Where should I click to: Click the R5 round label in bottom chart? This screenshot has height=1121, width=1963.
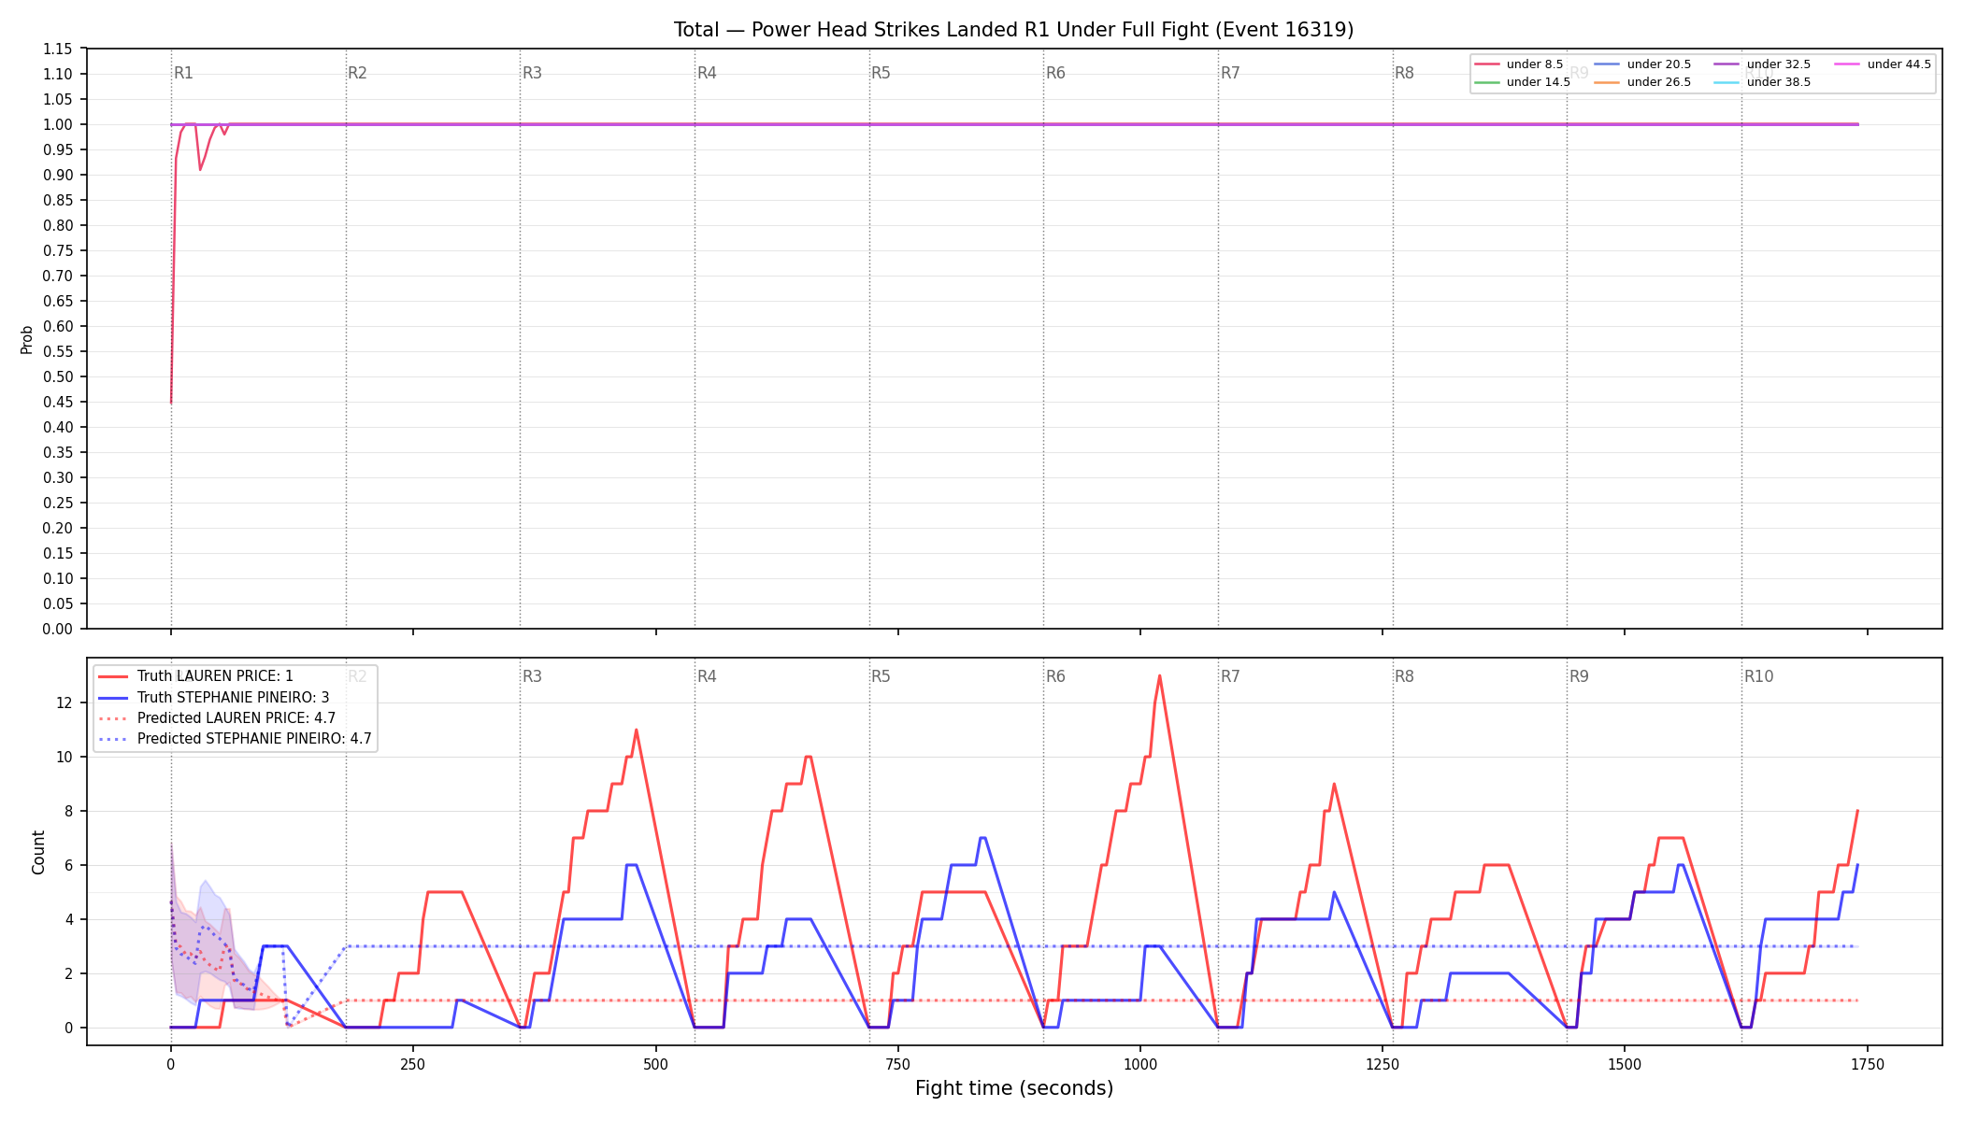click(881, 676)
